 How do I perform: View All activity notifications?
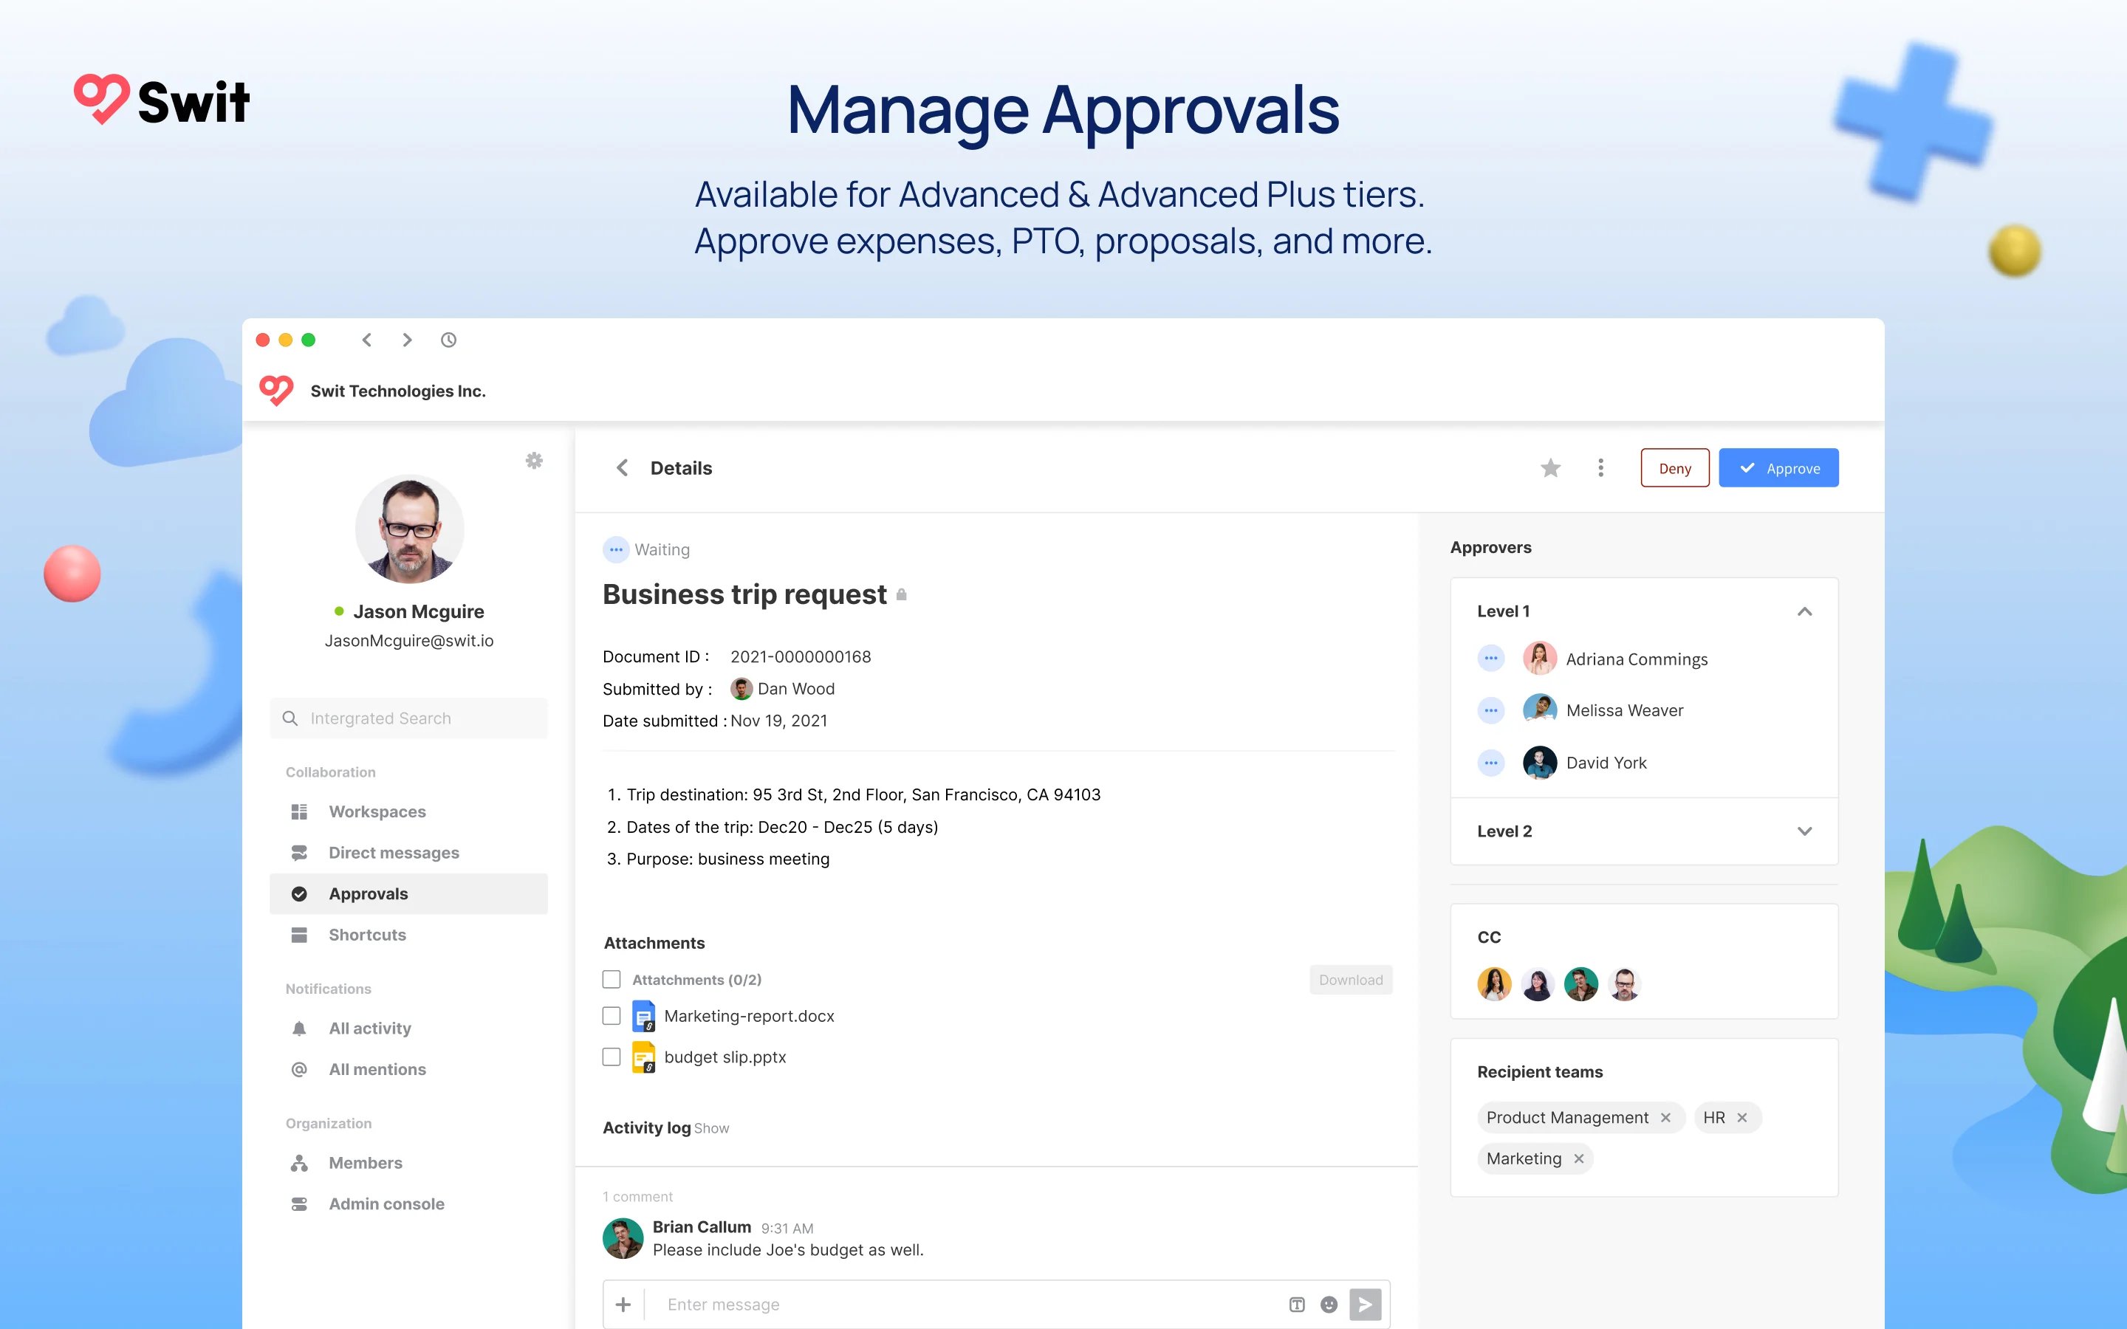pos(369,1028)
